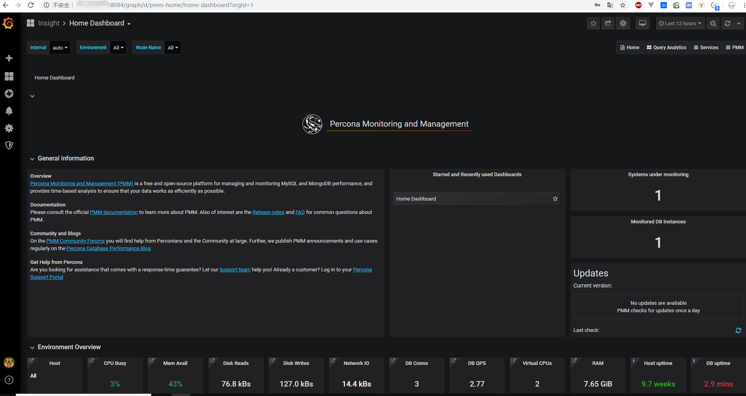746x396 pixels.
Task: Star this dashboard in the top toolbar
Action: (594, 23)
